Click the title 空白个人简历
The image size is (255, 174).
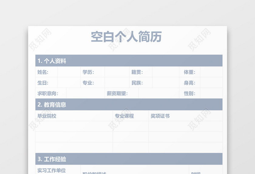point(126,37)
